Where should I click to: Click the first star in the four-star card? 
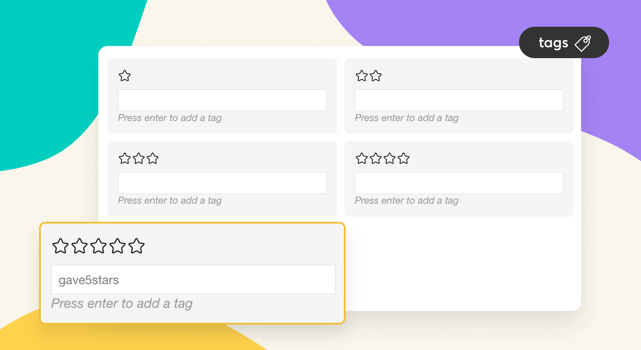(362, 158)
